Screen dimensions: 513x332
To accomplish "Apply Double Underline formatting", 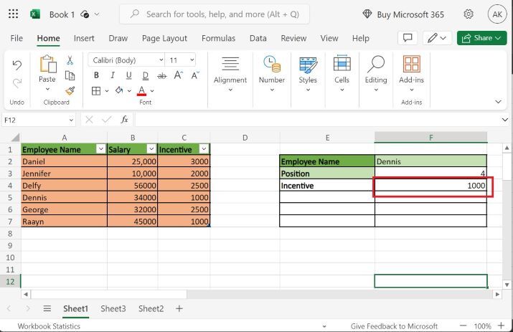I will pos(145,76).
